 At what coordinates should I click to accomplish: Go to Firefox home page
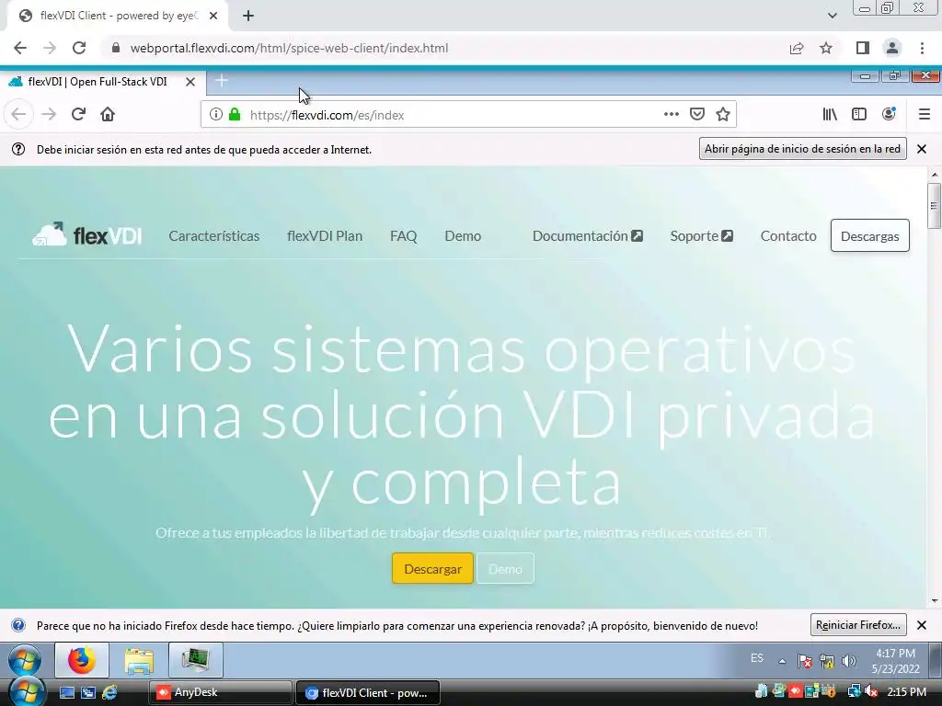[x=108, y=114]
